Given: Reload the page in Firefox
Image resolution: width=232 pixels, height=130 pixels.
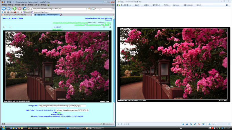Looking at the screenshot, I should 14,9.
